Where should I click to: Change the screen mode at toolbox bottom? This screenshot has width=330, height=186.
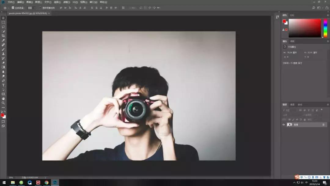pos(3,126)
